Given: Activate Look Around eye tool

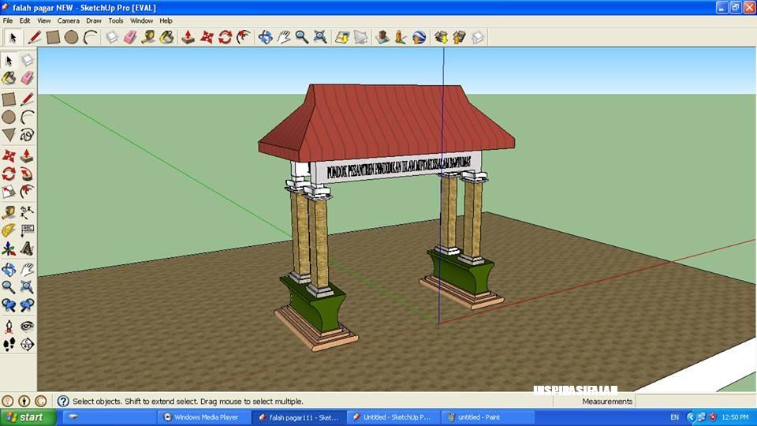Looking at the screenshot, I should tap(27, 326).
